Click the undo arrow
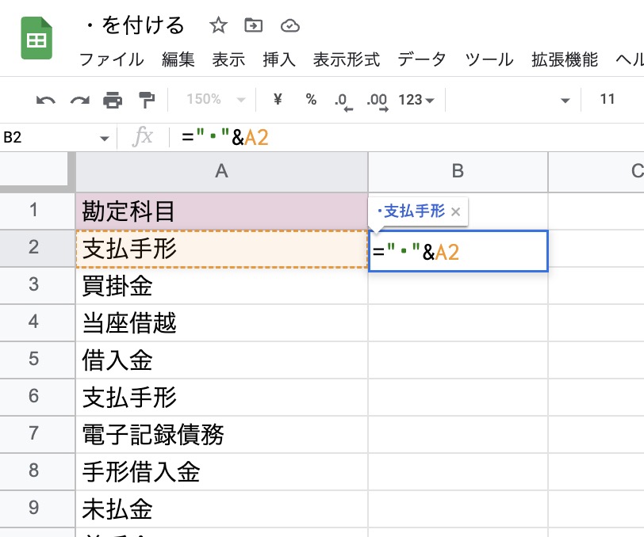 tap(46, 100)
